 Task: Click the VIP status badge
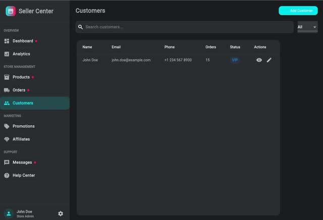point(234,60)
